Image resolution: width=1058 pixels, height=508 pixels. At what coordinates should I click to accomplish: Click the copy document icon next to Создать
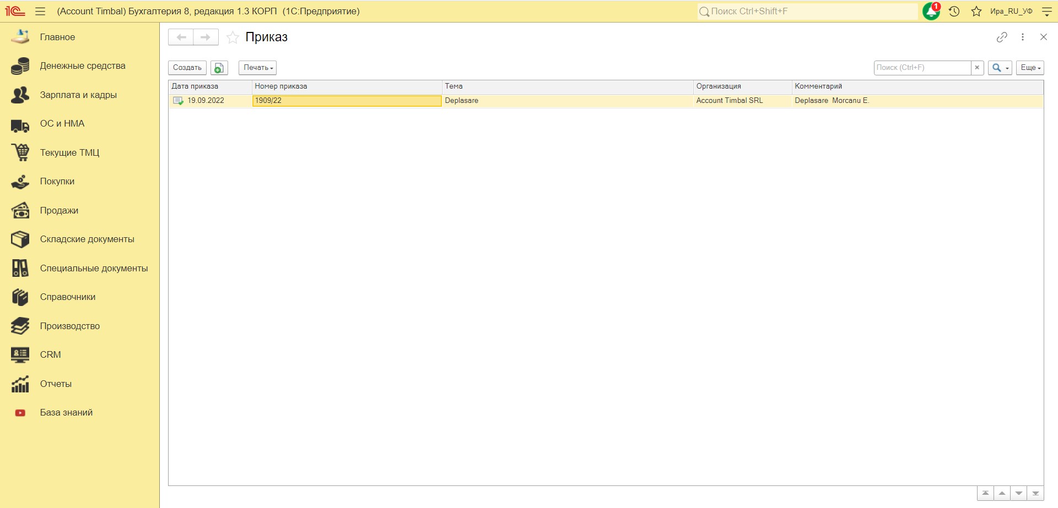click(219, 68)
